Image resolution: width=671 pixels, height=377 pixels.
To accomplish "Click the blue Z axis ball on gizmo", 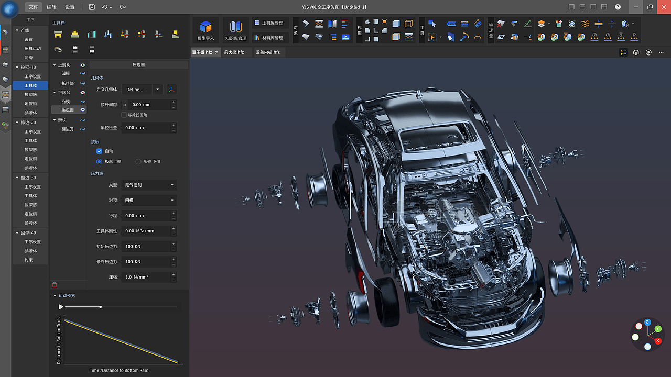I will tap(647, 322).
